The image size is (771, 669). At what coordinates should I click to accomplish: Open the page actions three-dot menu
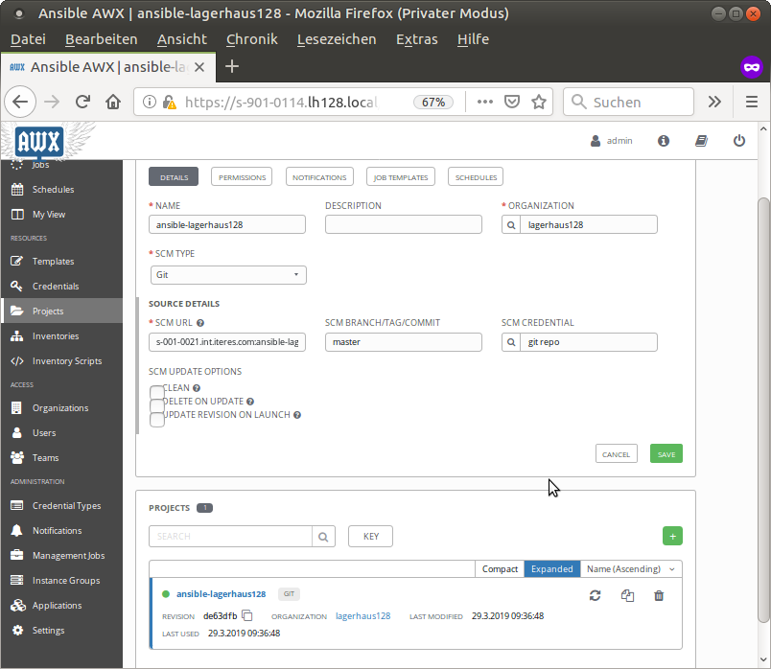[x=485, y=102]
